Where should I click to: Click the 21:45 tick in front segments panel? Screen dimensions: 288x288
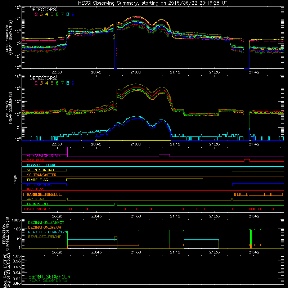(x=254, y=72)
